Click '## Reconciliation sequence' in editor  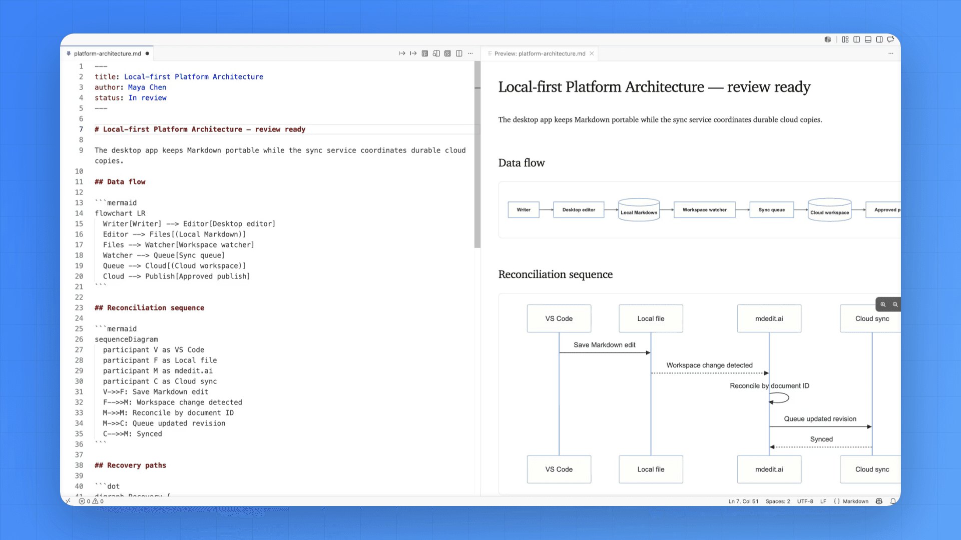(149, 307)
